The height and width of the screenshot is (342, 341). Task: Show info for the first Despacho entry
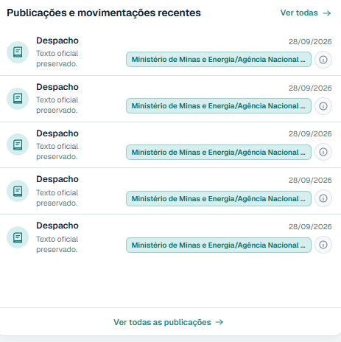click(323, 60)
